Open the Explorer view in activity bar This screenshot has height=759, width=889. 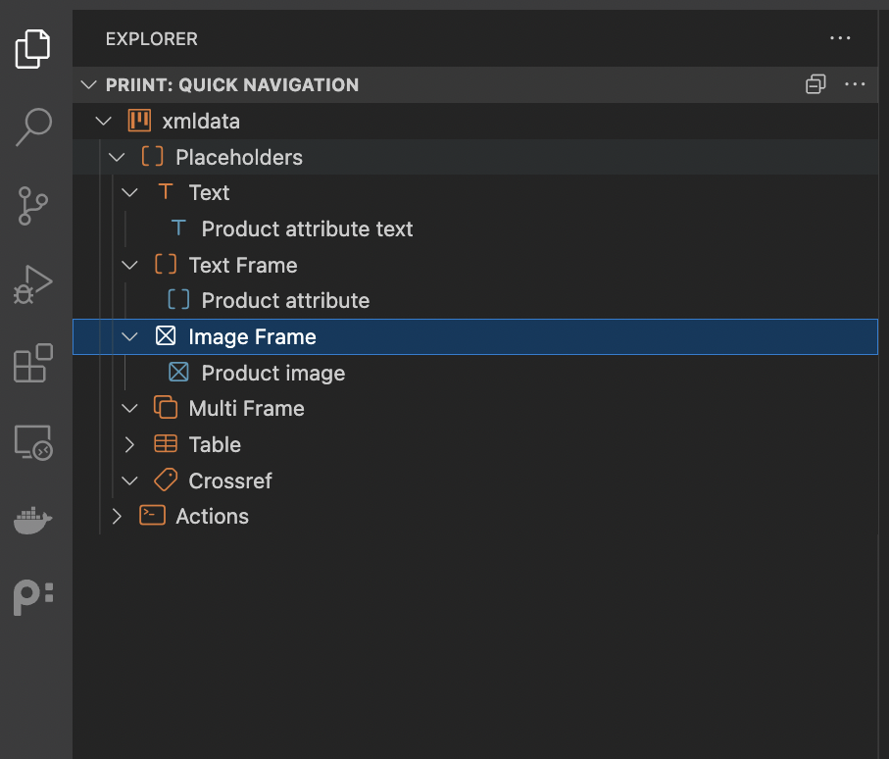point(32,49)
